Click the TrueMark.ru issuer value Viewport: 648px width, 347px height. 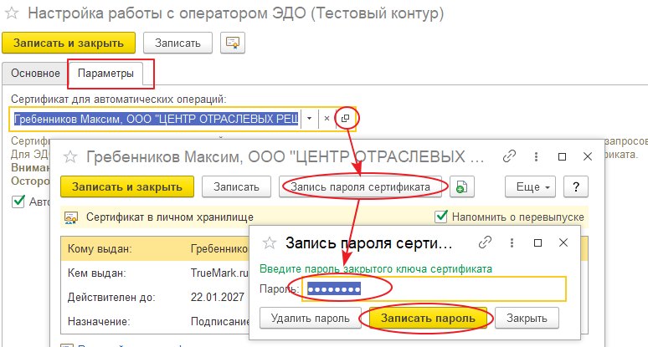click(x=219, y=273)
